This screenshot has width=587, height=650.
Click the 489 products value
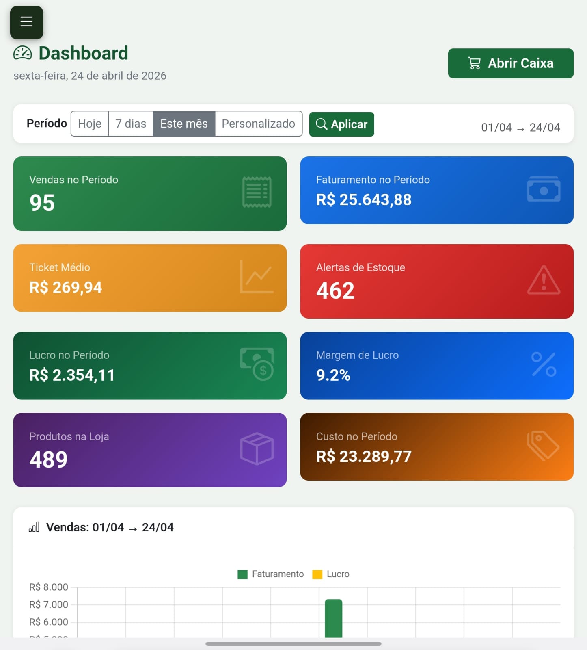pyautogui.click(x=49, y=459)
